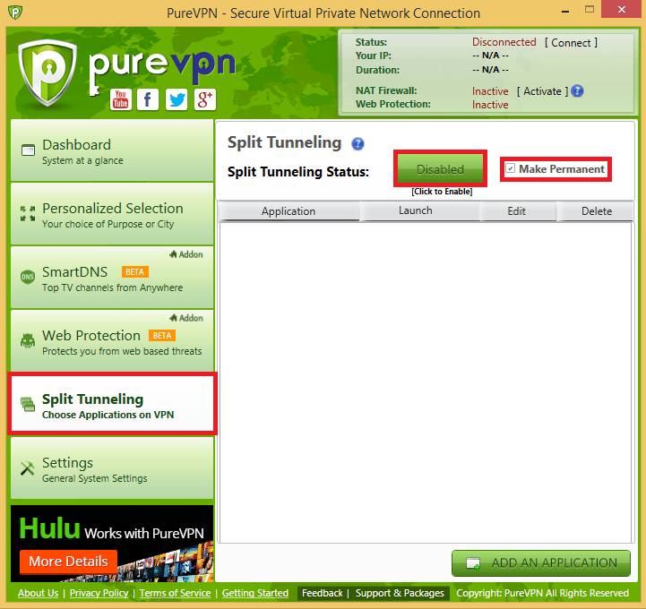
Task: Open the Google Plus icon
Action: coord(204,99)
